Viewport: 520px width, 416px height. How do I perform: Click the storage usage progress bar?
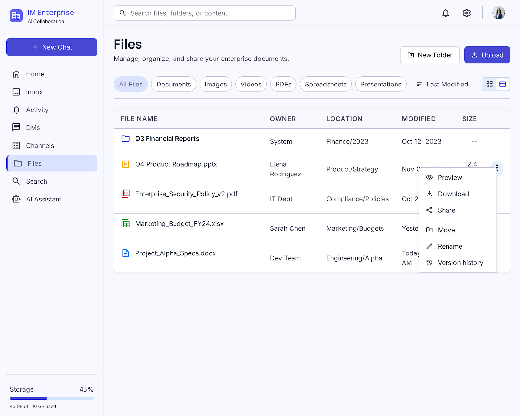[52, 398]
